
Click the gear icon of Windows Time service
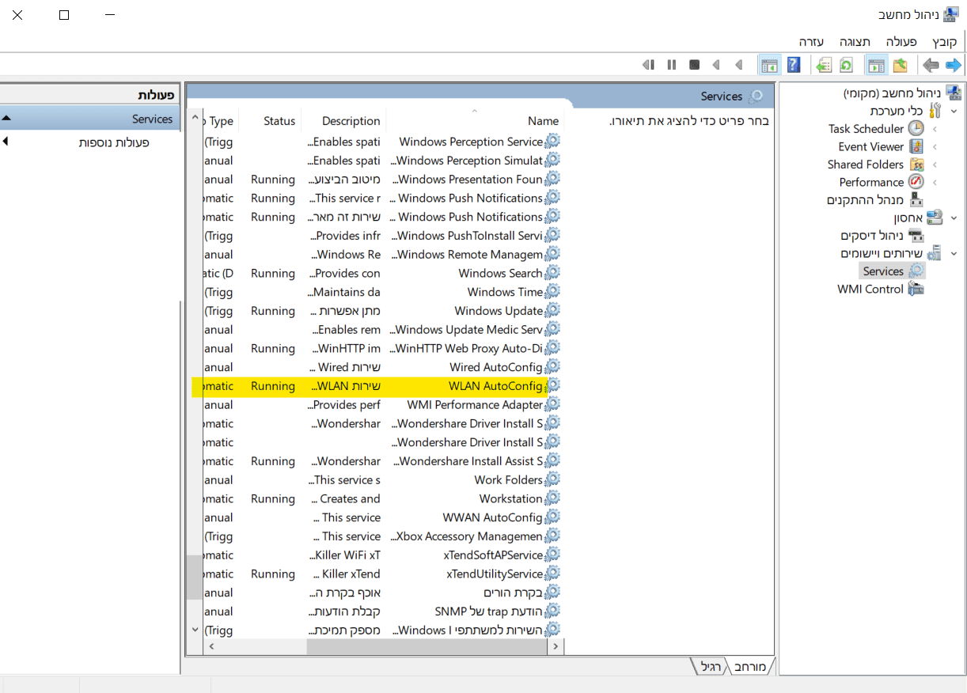(x=553, y=291)
